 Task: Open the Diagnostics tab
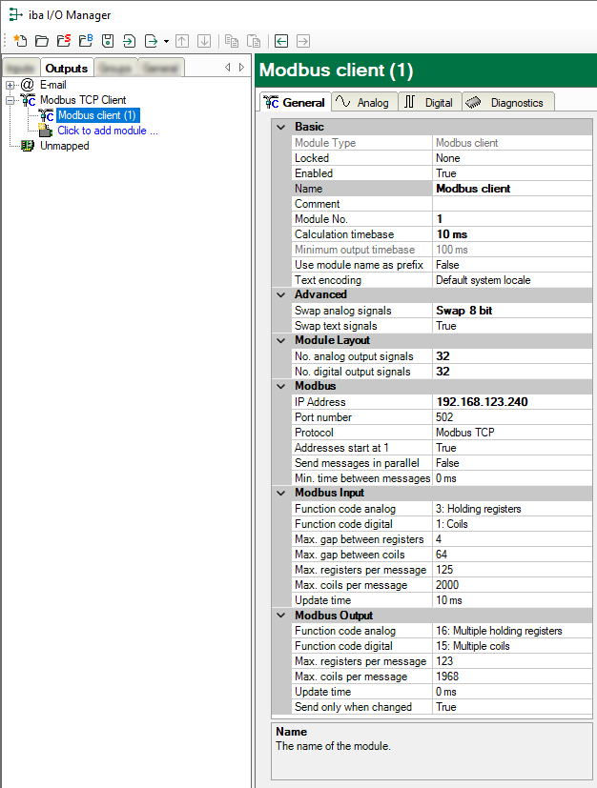pyautogui.click(x=508, y=103)
